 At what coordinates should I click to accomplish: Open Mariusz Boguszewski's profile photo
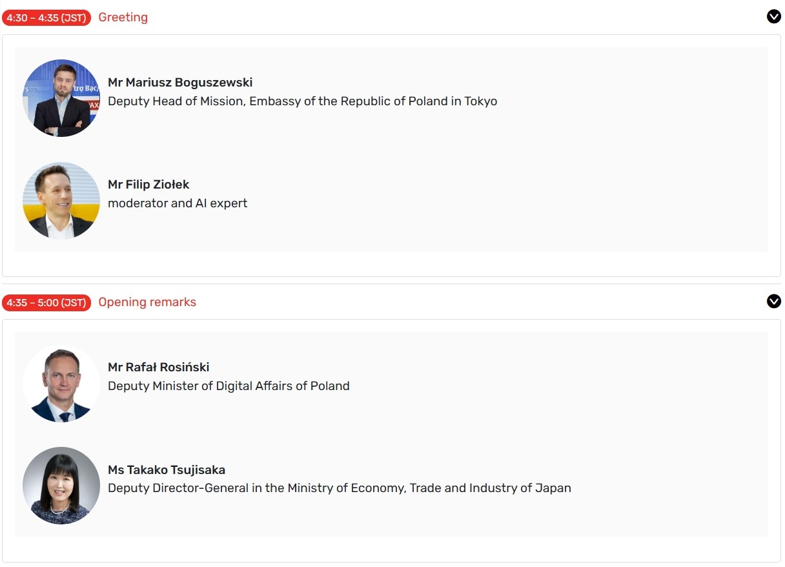pyautogui.click(x=61, y=98)
